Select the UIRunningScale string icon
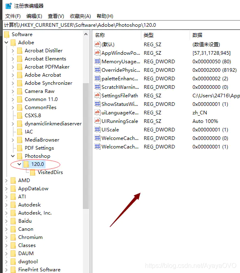This screenshot has height=273, width=240. (x=97, y=121)
